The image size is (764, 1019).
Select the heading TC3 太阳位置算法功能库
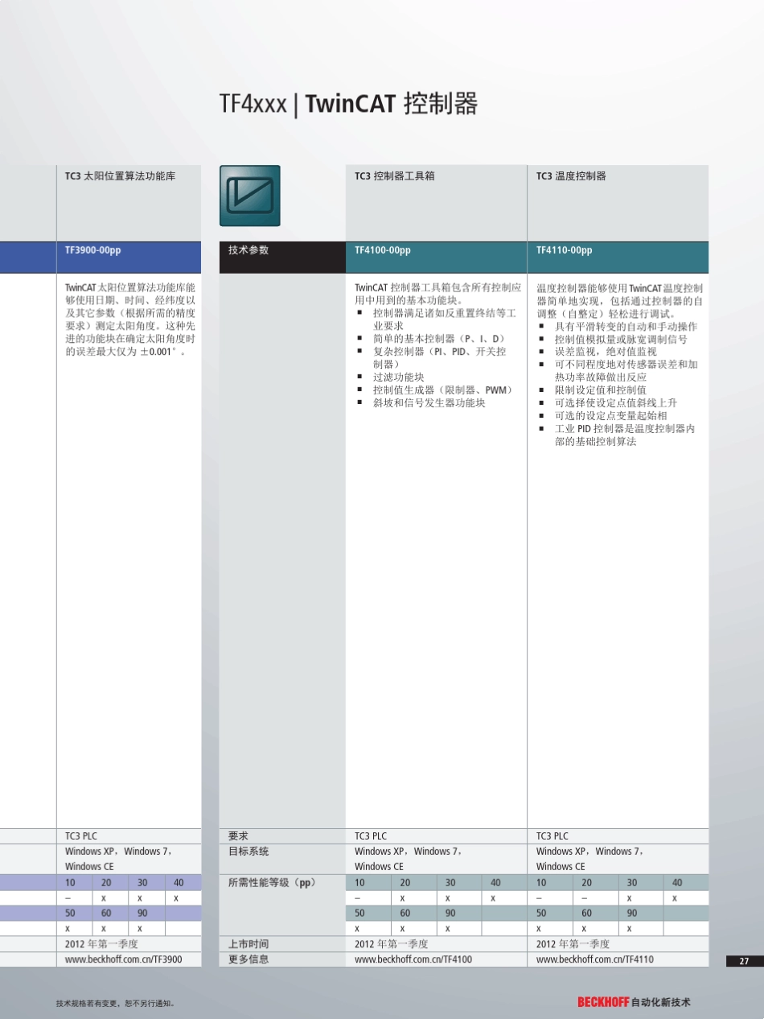(120, 175)
